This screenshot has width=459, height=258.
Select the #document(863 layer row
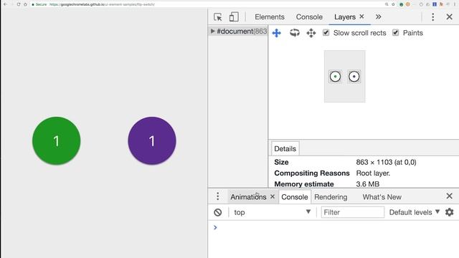(237, 31)
